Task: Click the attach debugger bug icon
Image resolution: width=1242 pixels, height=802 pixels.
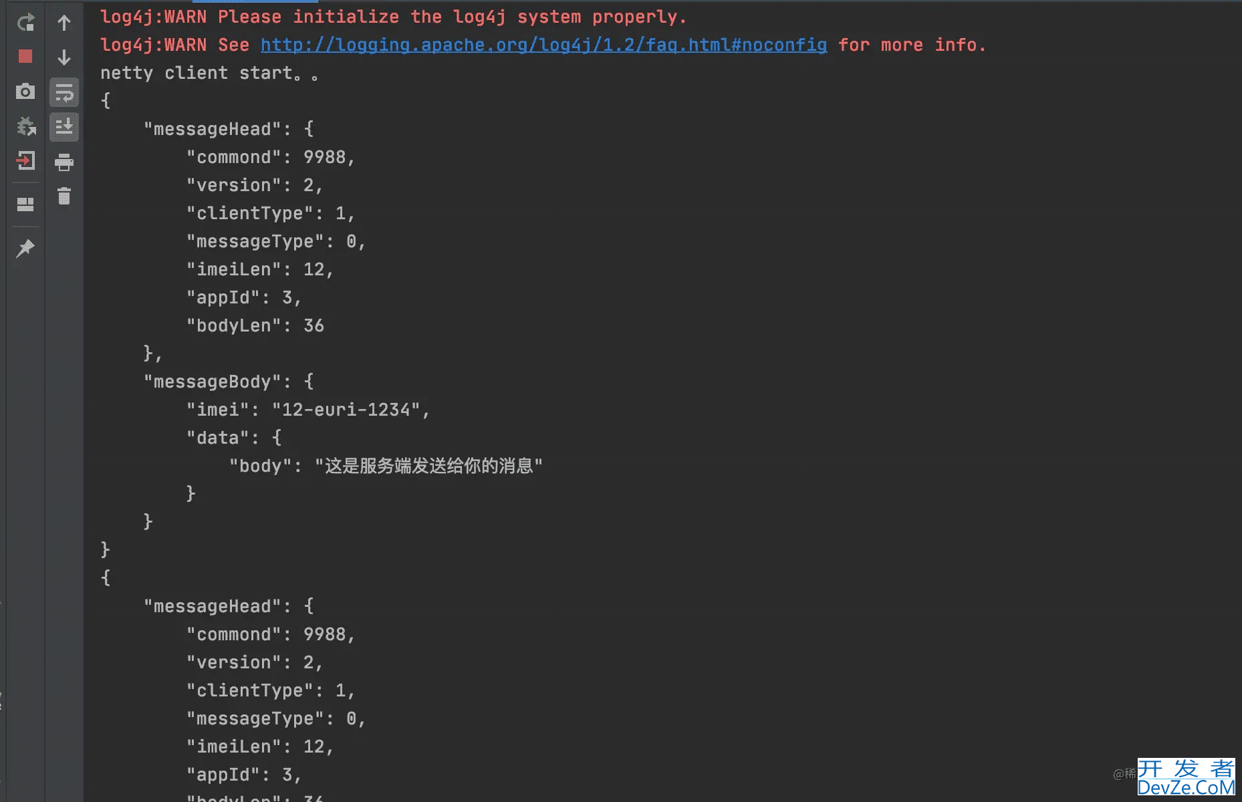Action: pos(25,126)
